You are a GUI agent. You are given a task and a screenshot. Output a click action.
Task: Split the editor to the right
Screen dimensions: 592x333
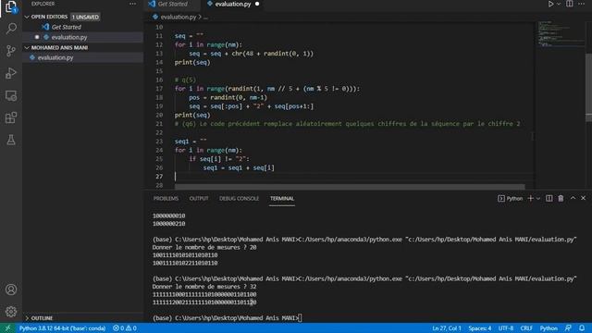(570, 4)
